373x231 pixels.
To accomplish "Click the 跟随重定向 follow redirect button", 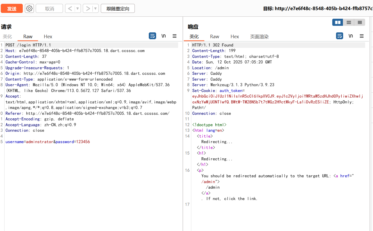I will [118, 9].
